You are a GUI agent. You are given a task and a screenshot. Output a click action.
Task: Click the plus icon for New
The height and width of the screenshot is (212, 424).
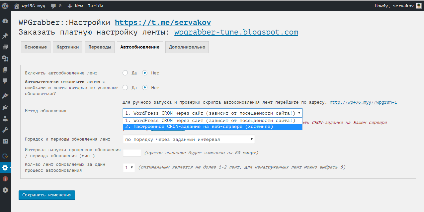69,6
